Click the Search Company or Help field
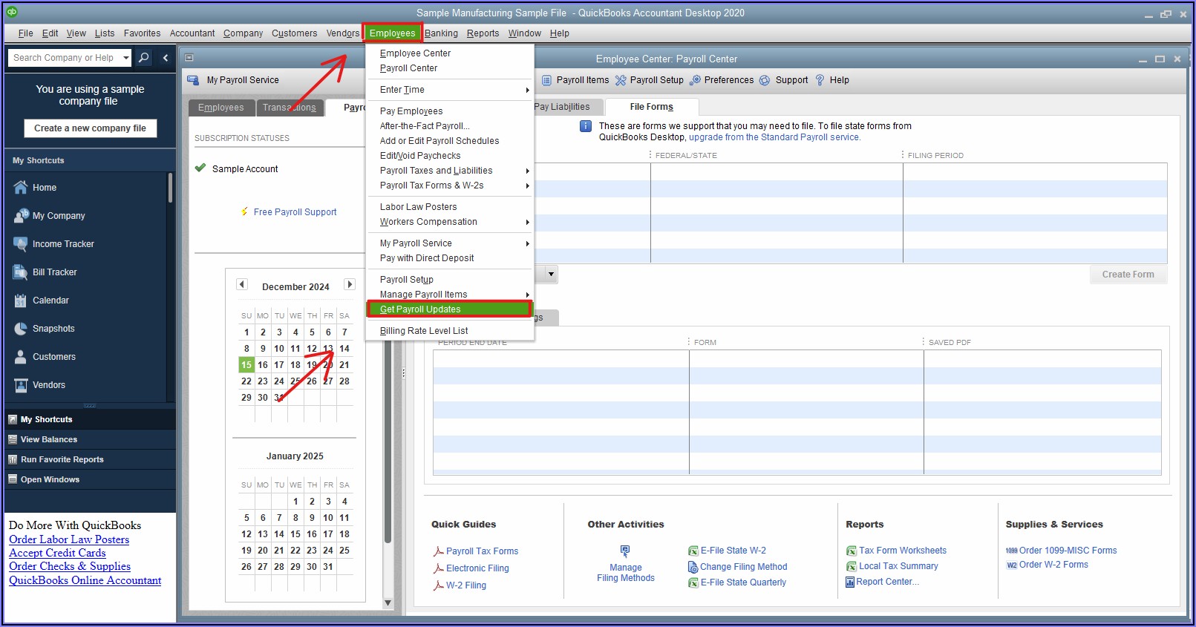Image resolution: width=1196 pixels, height=627 pixels. (x=64, y=58)
